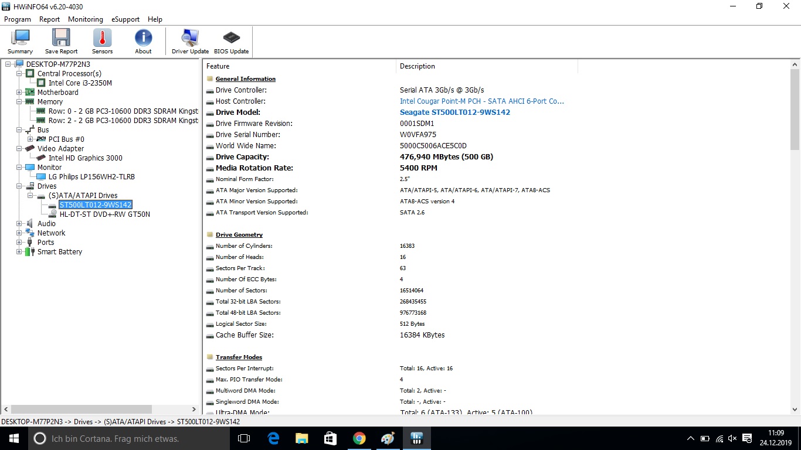This screenshot has height=450, width=801.
Task: Click details pane scrollbar down arrow
Action: point(795,410)
